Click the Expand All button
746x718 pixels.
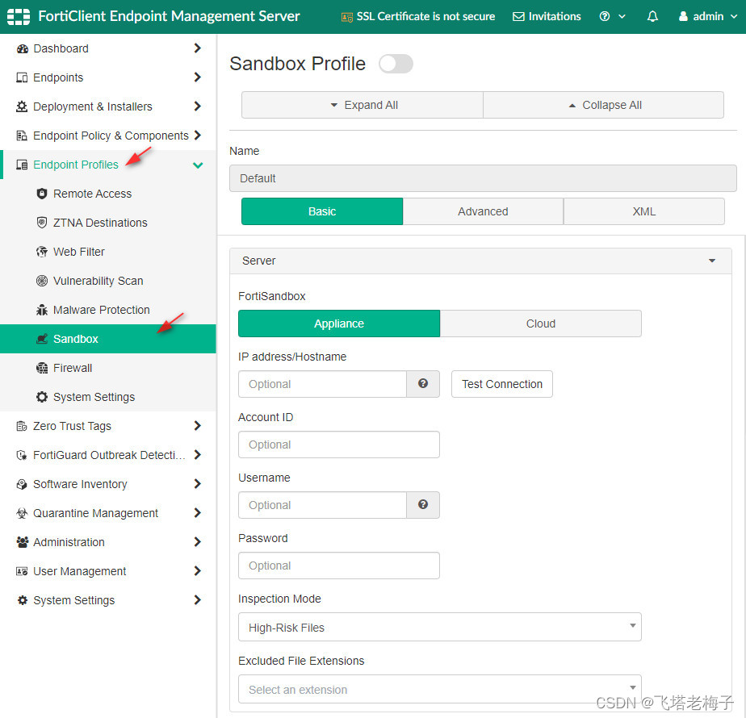click(x=362, y=105)
